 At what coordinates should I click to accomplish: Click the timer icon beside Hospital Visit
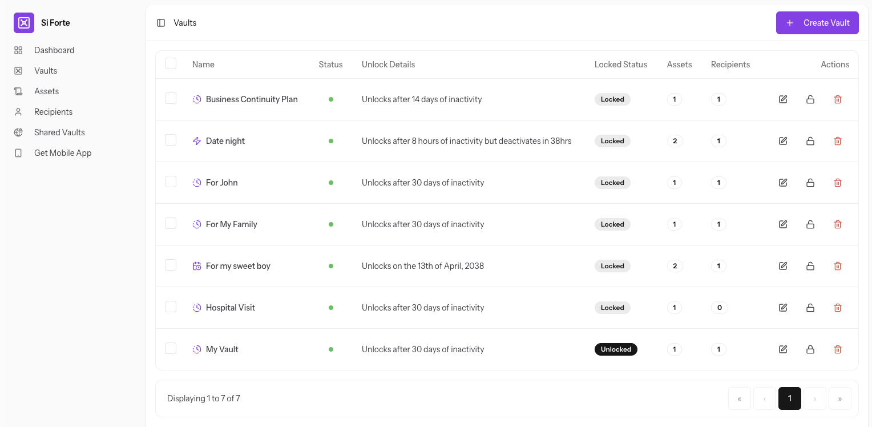[197, 308]
